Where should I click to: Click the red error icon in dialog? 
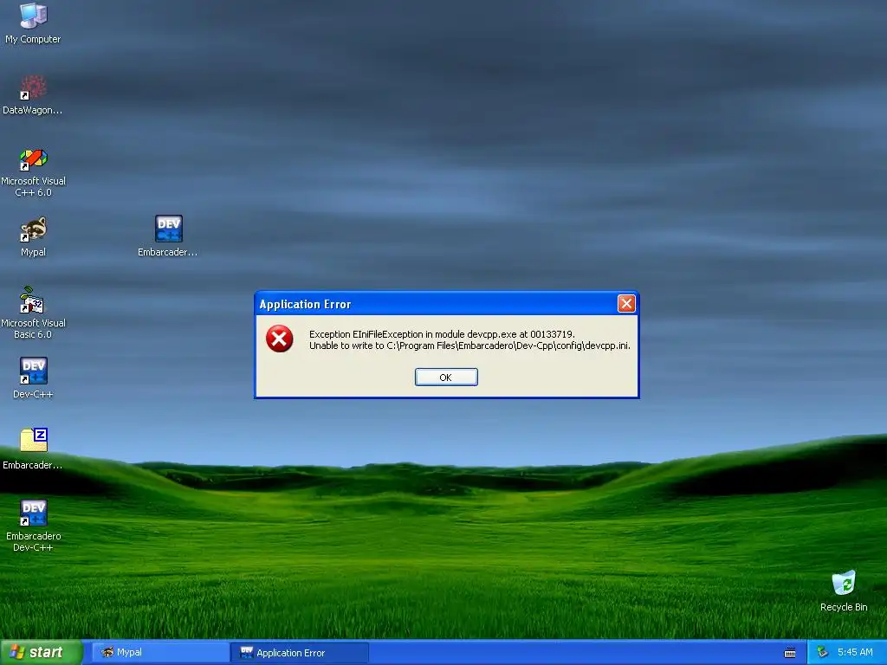pos(280,339)
